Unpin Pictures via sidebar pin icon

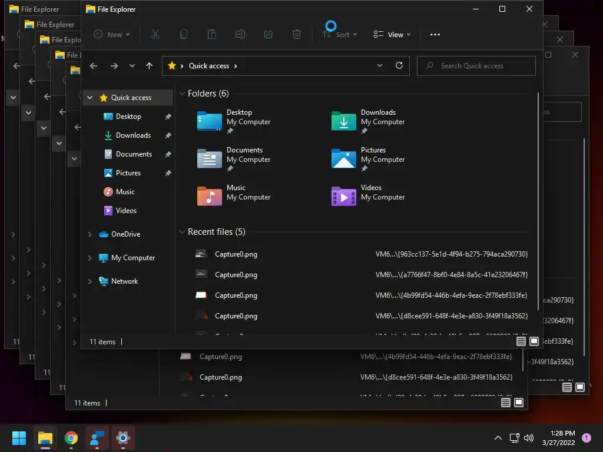[x=168, y=173]
